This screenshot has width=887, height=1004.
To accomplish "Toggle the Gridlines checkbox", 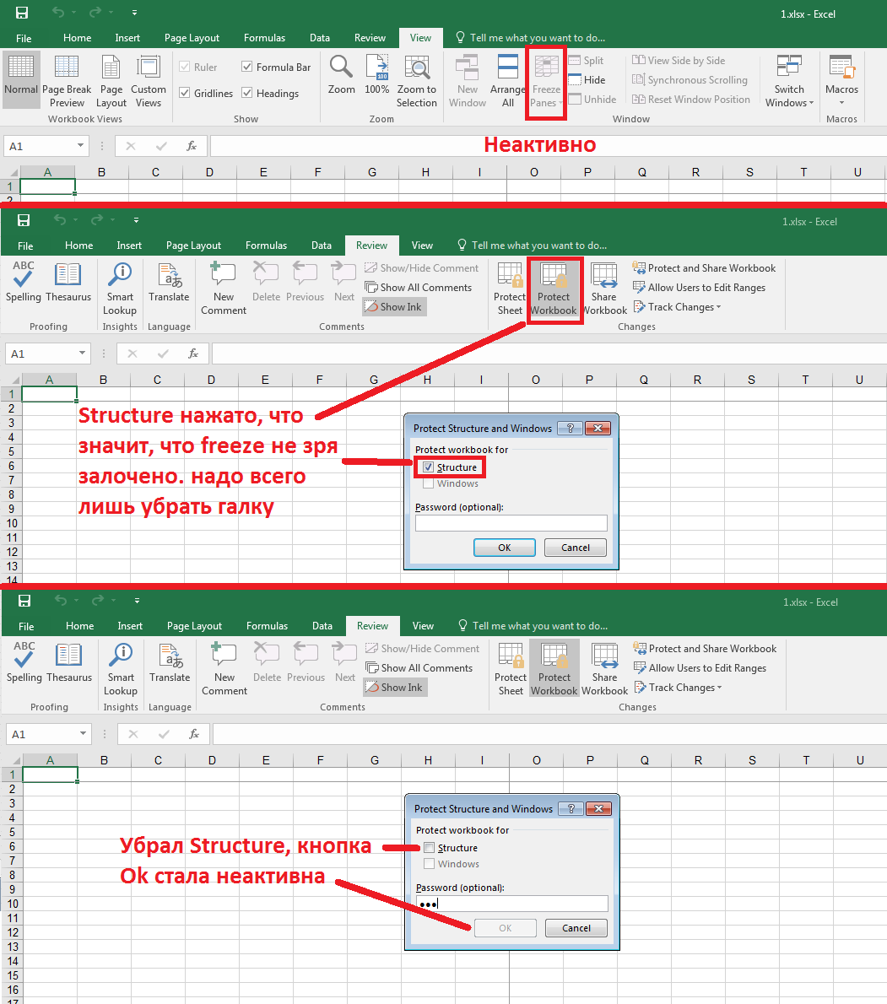I will tap(185, 93).
